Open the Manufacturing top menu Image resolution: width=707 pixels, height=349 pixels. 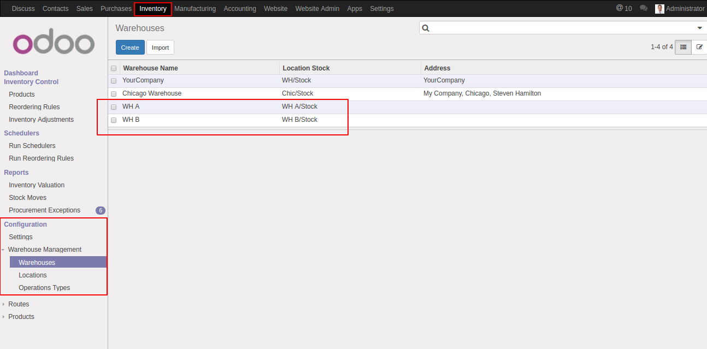[x=195, y=9]
